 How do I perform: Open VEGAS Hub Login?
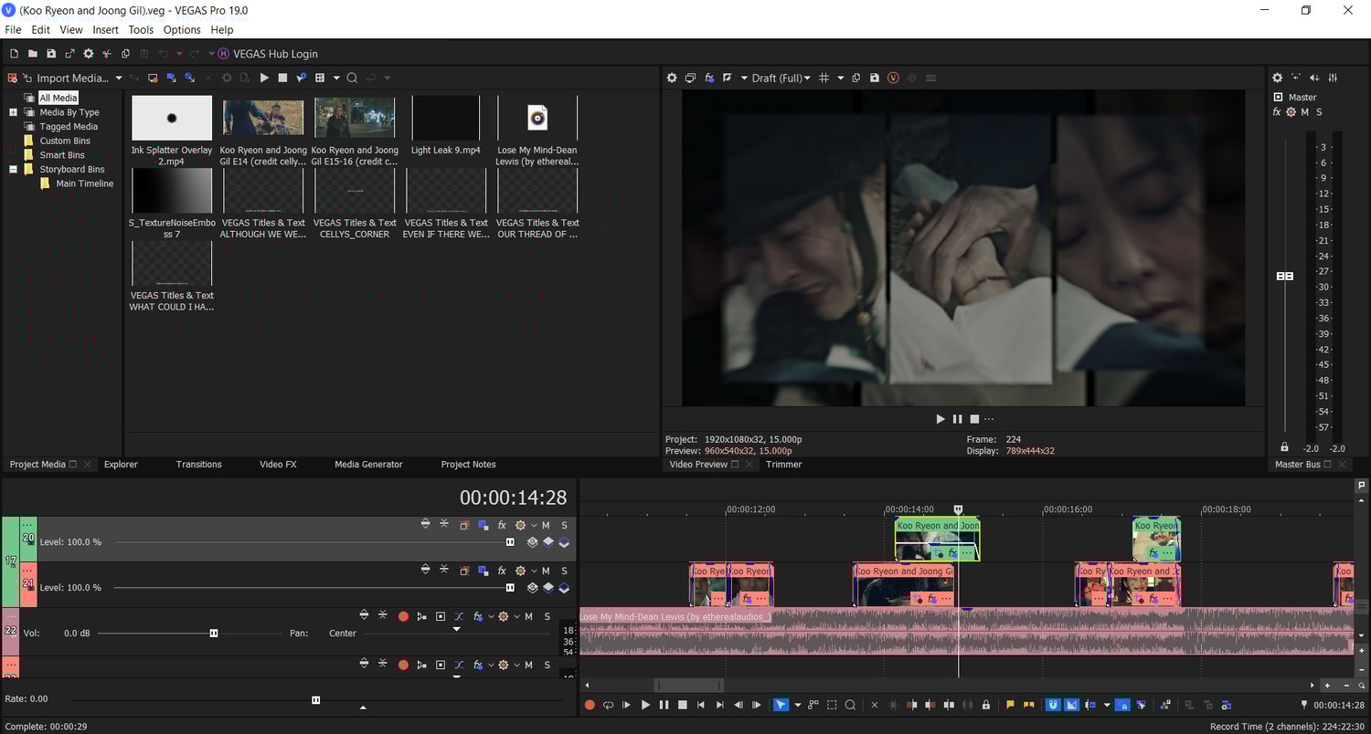(x=268, y=54)
